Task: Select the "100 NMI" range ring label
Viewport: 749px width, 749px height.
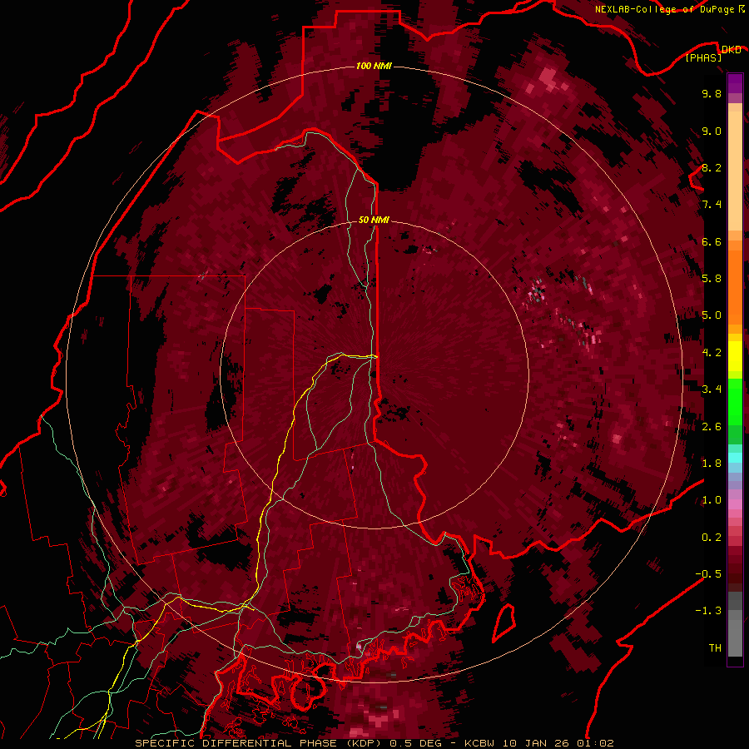Action: (374, 66)
